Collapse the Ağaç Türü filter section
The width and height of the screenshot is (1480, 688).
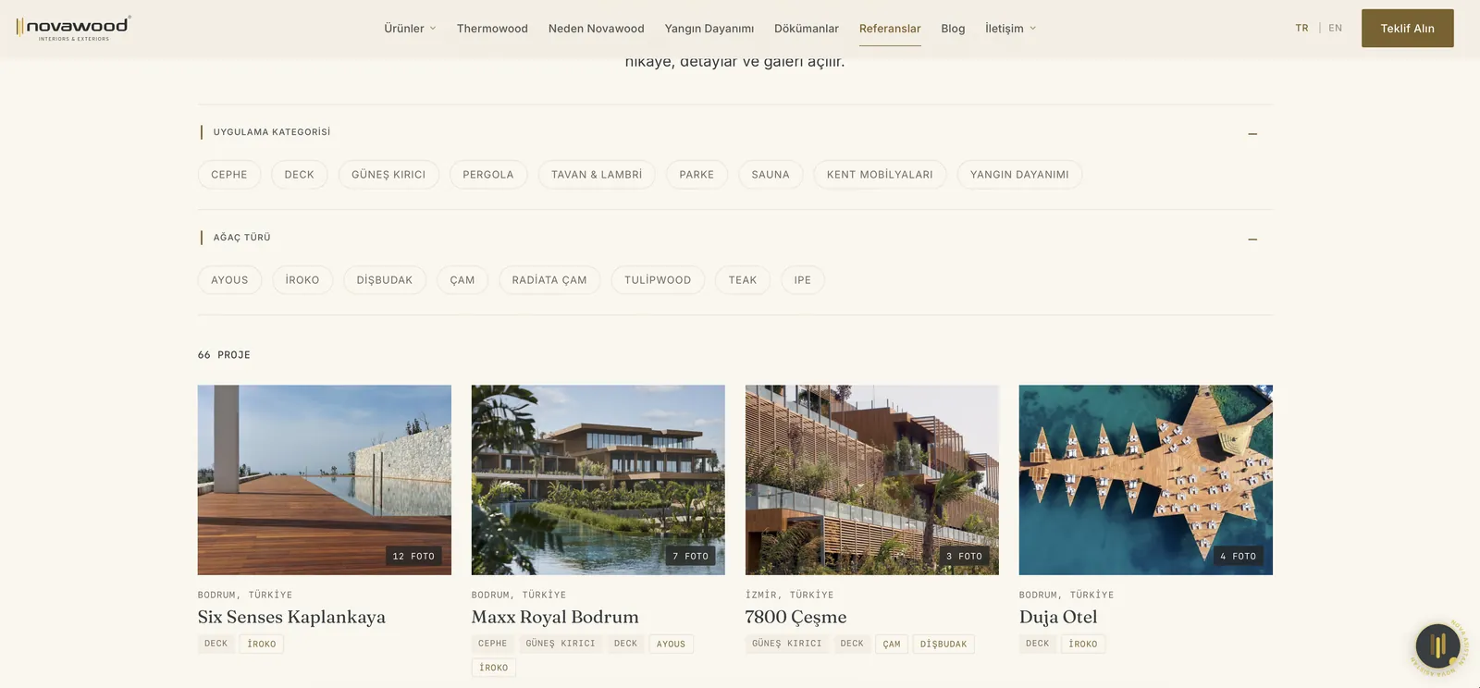1252,240
